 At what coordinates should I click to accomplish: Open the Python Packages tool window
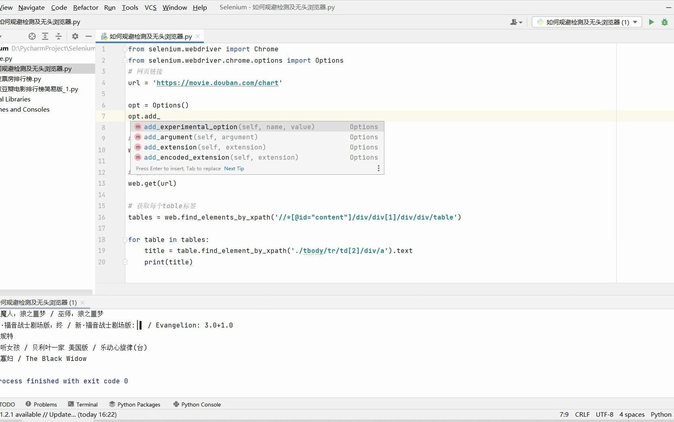click(x=135, y=404)
